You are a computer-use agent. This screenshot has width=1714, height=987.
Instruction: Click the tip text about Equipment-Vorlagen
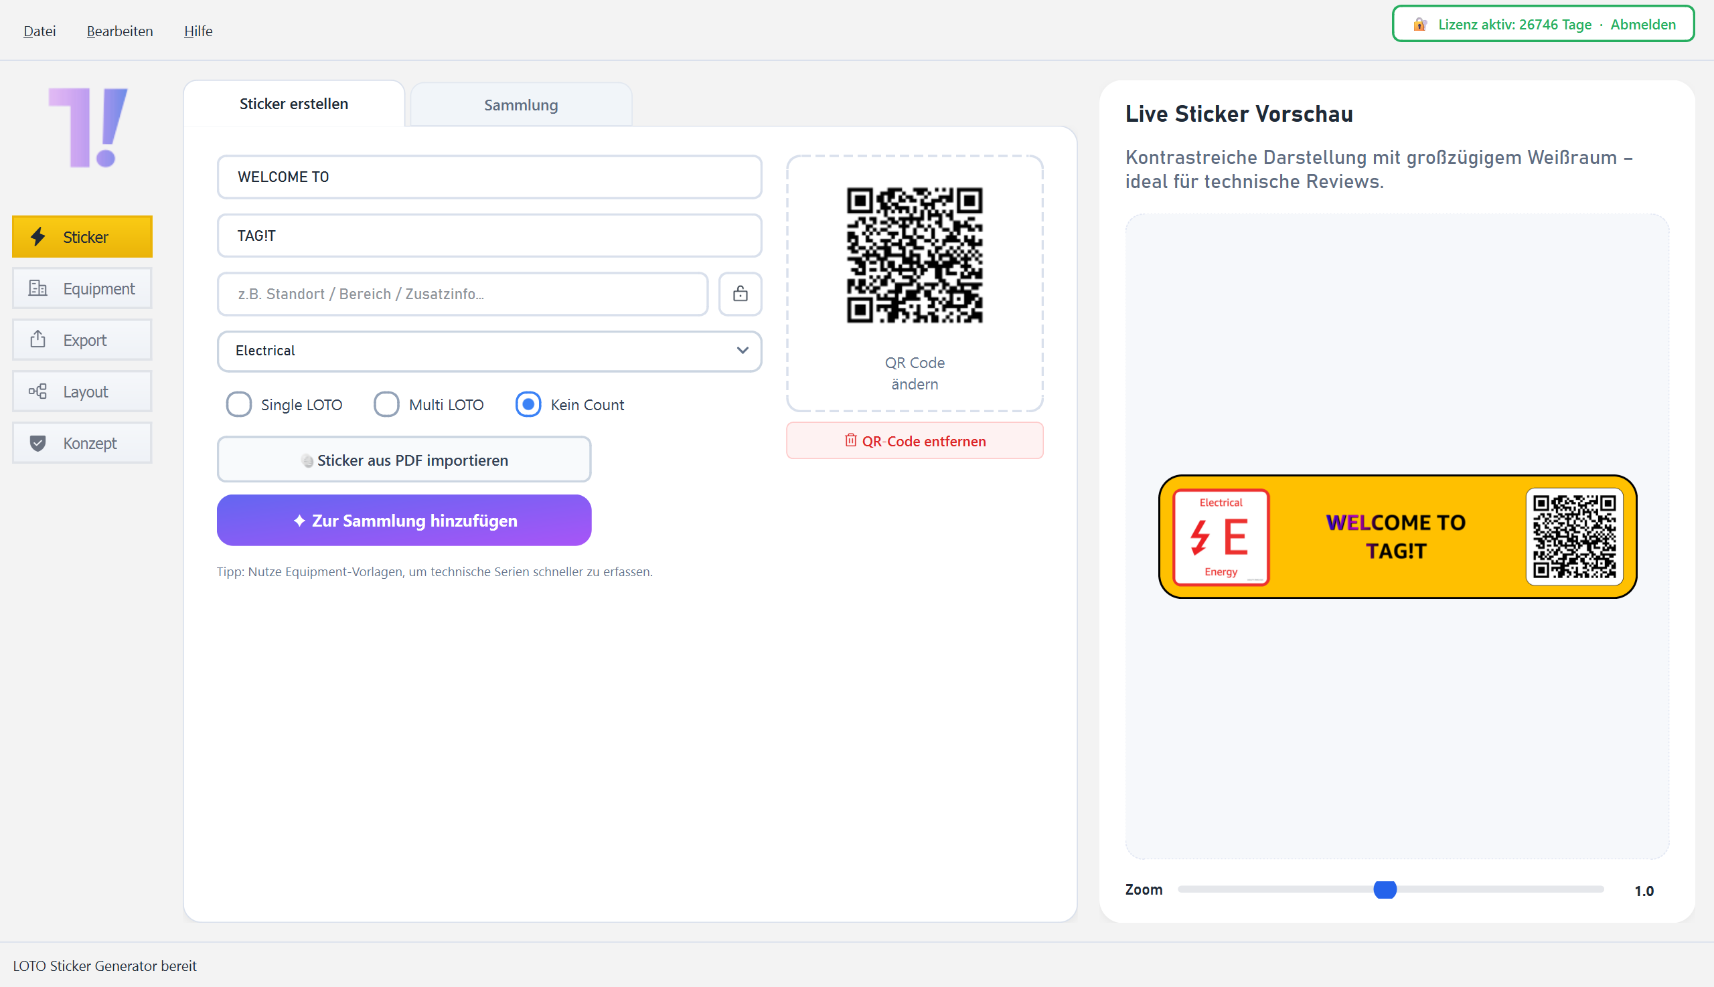(x=435, y=571)
